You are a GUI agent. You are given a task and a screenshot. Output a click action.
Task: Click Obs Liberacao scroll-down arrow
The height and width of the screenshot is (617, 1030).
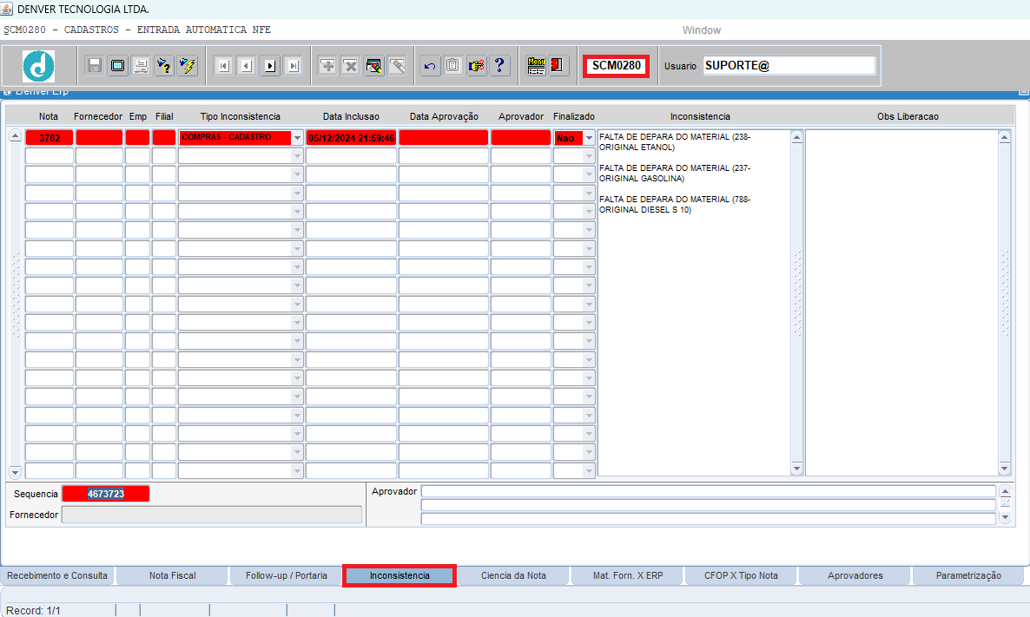[x=1005, y=469]
